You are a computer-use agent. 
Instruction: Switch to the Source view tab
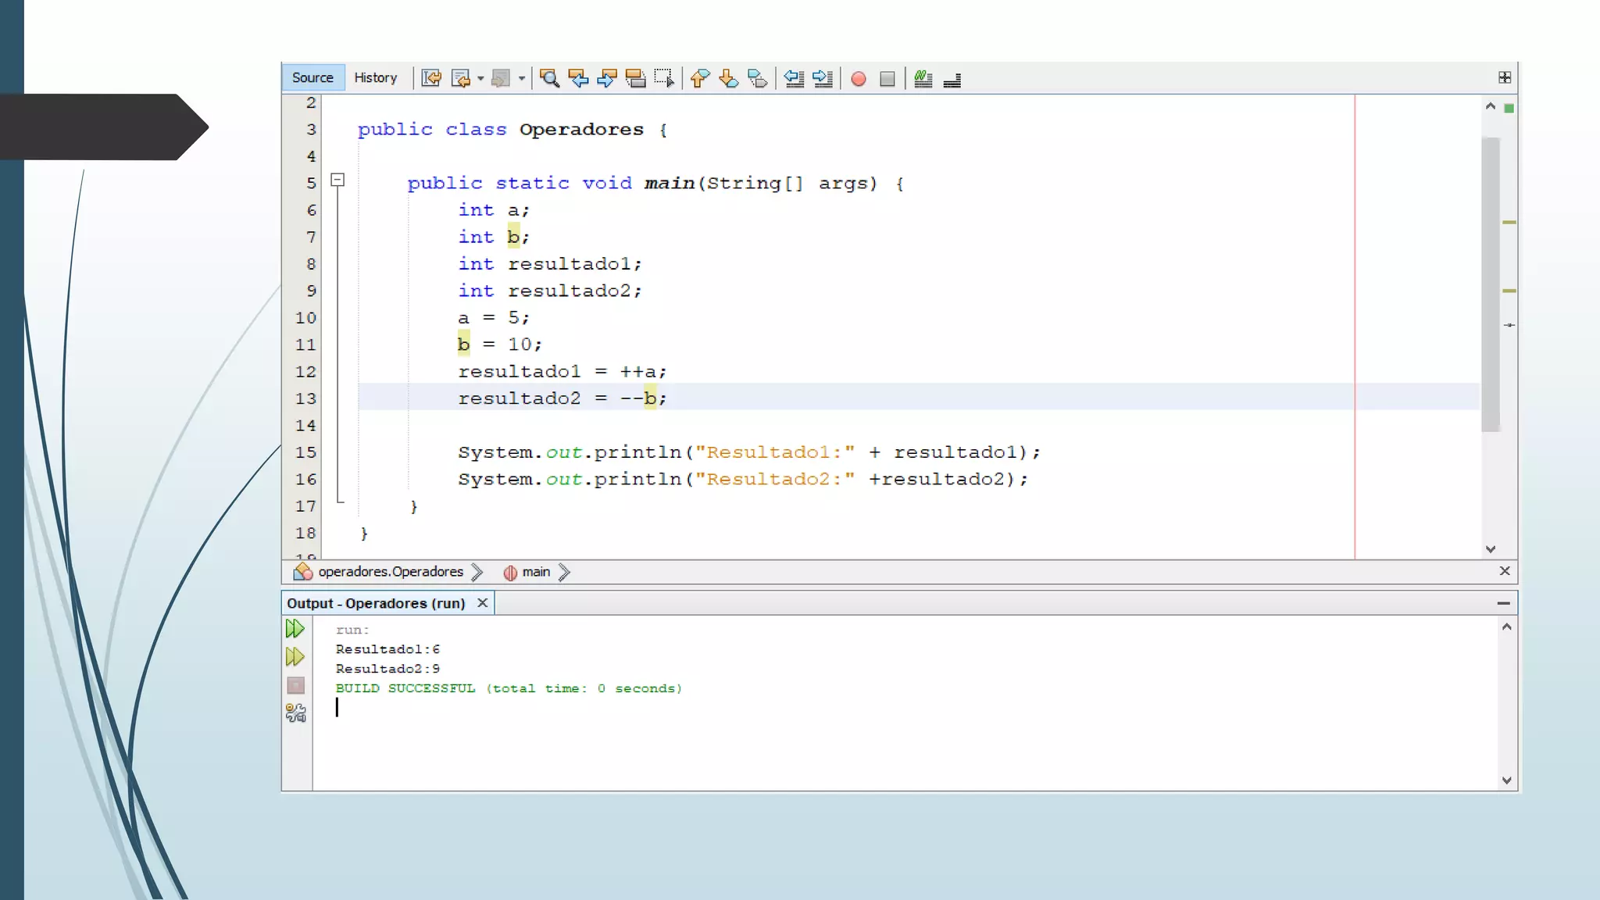[312, 77]
